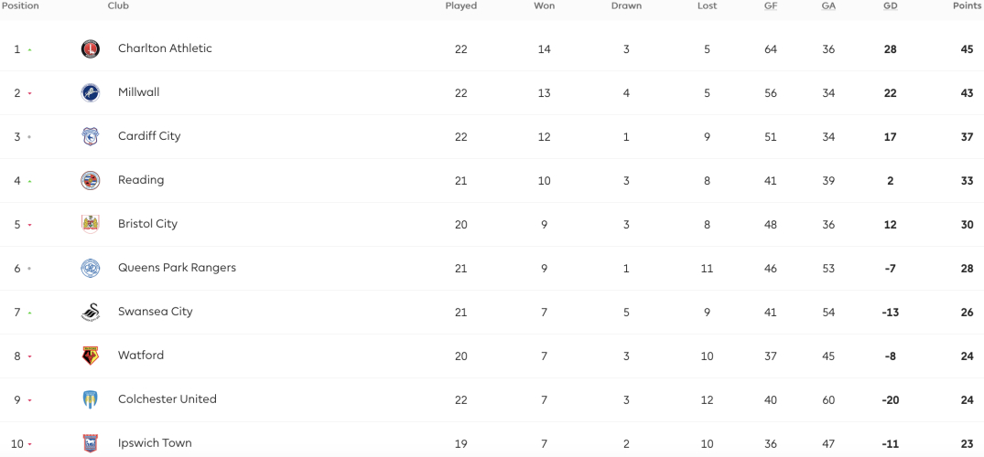Click the Watford club crest
This screenshot has width=984, height=457.
[x=91, y=356]
